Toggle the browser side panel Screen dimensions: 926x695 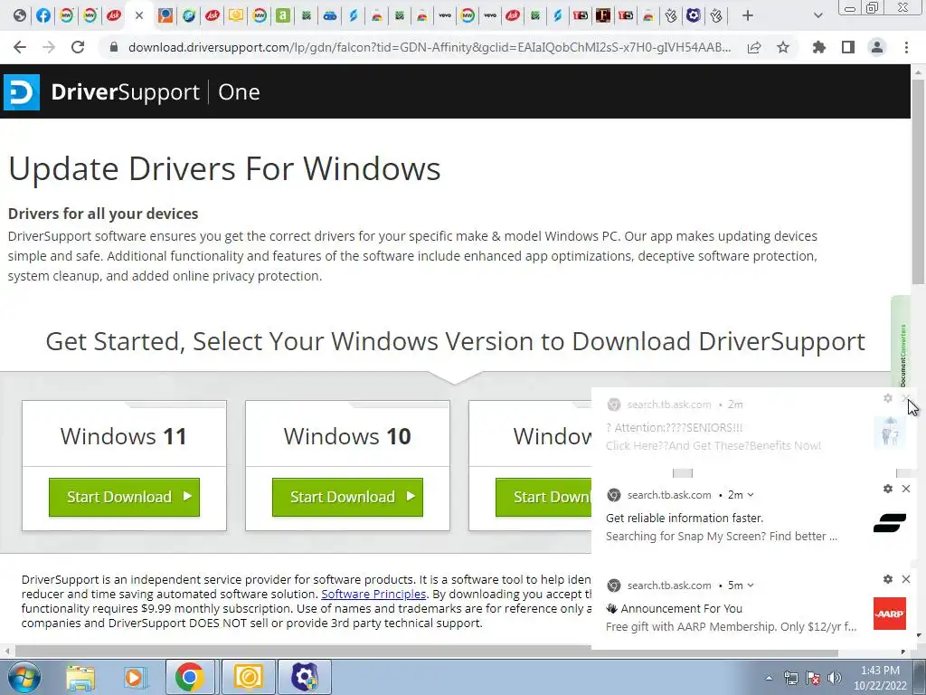tap(848, 47)
